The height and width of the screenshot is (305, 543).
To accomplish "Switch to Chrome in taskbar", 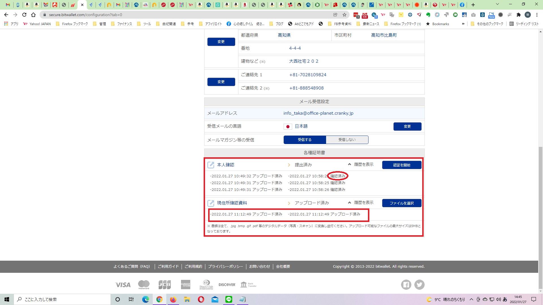I will point(159,299).
